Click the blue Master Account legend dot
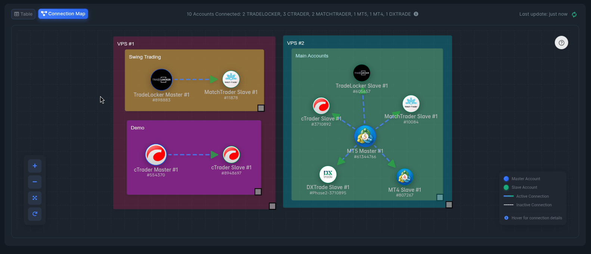 [506, 179]
